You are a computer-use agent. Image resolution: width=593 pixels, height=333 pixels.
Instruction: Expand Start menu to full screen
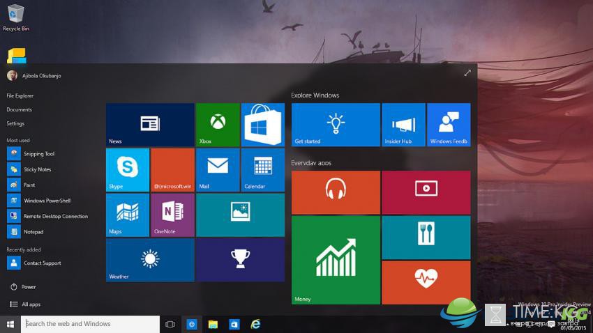pos(467,73)
